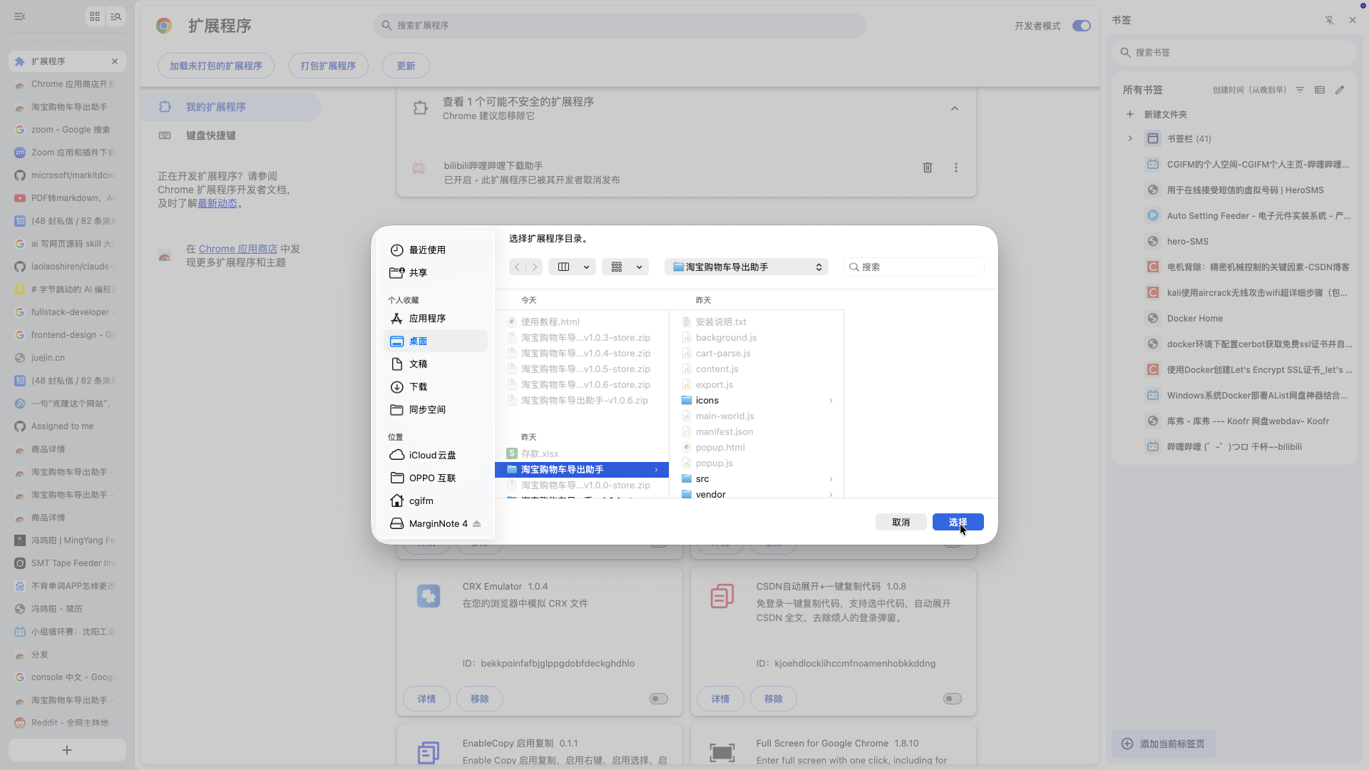This screenshot has height=770, width=1369.
Task: Open bookmarks filter sort icon
Action: click(1300, 90)
